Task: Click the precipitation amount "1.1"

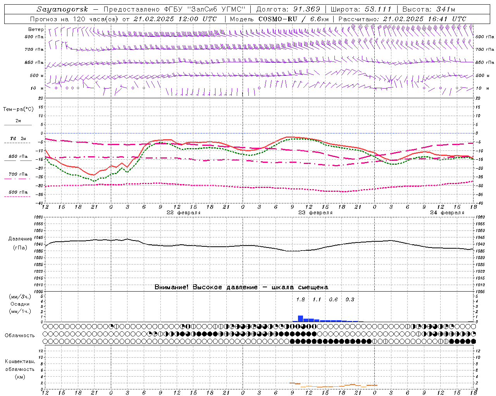Action: (317, 300)
